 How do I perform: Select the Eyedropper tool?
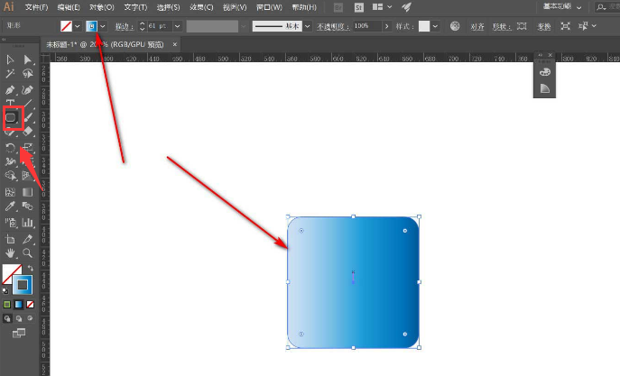10,206
